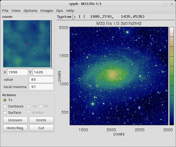
Task: Click the Y coordinate field
Action: pyautogui.click(x=43, y=72)
